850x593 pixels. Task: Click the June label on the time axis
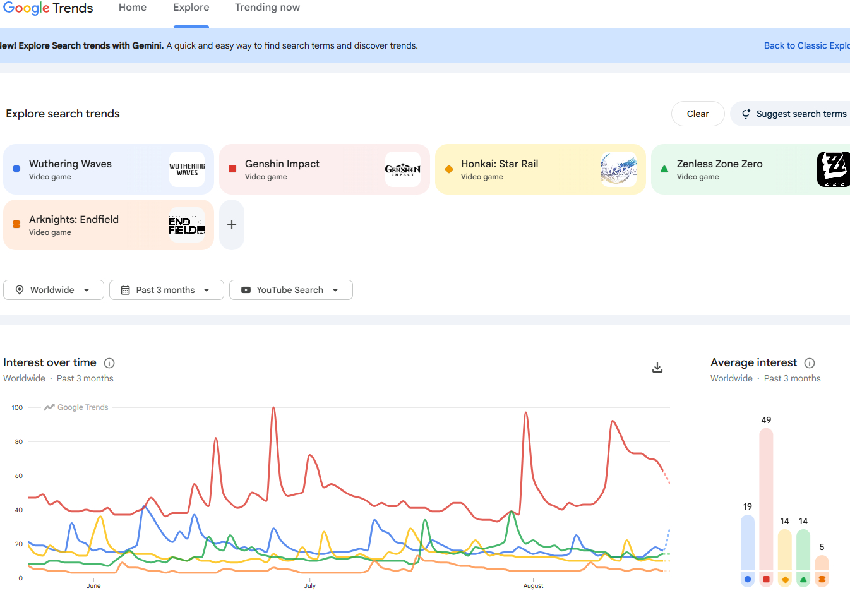[x=93, y=586]
